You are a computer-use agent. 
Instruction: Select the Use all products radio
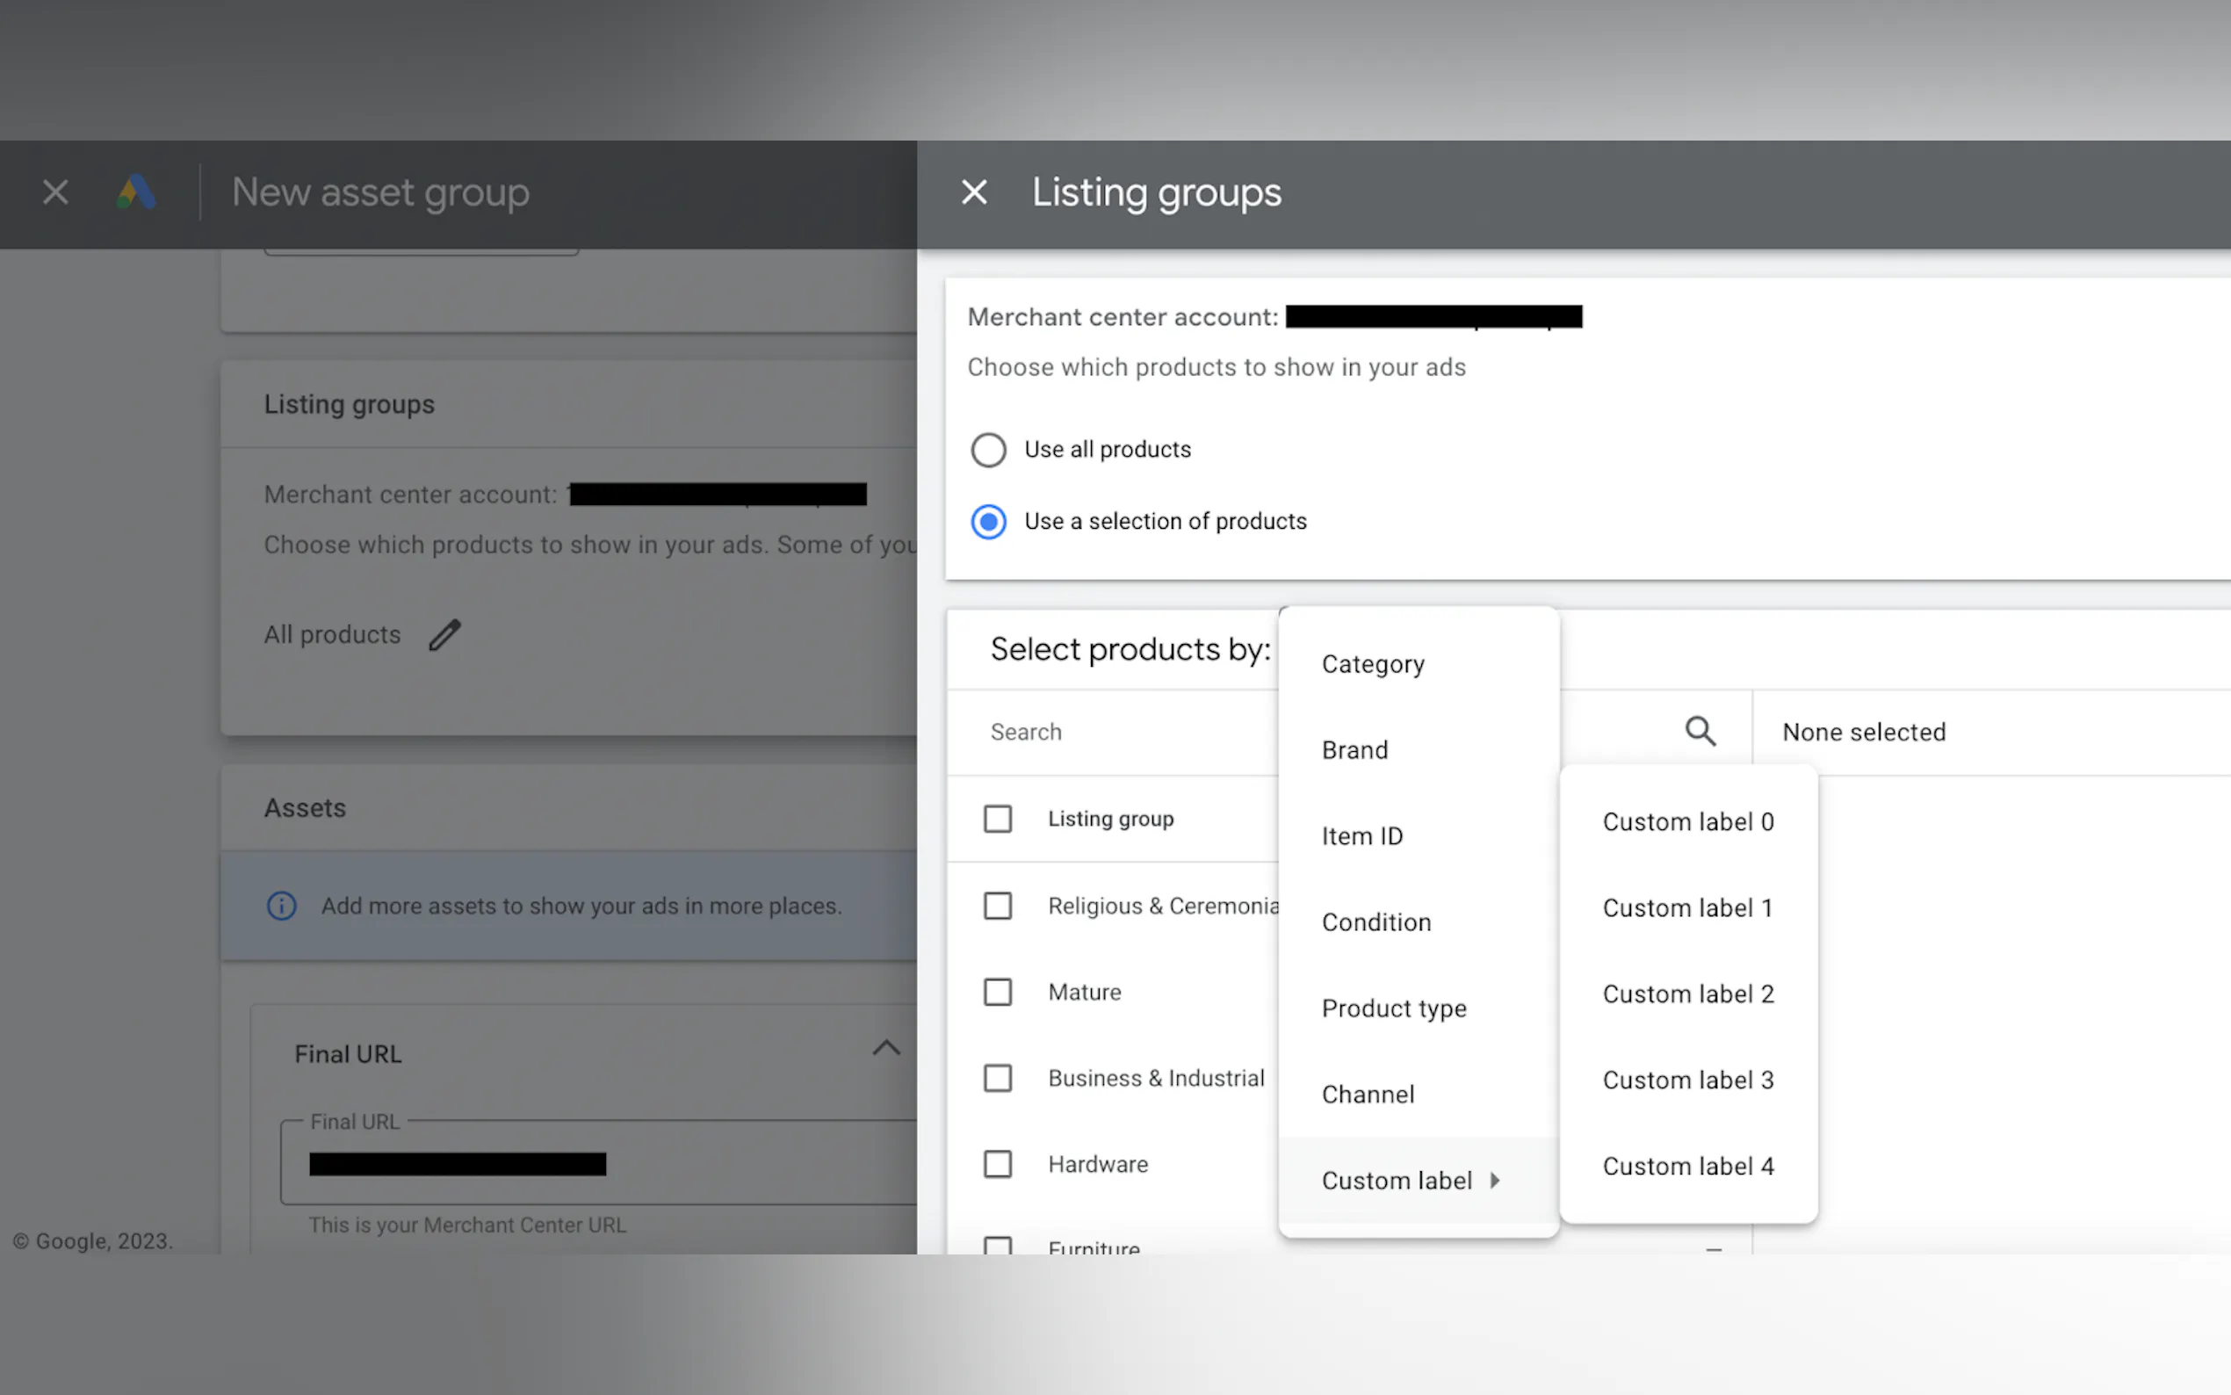click(x=988, y=451)
